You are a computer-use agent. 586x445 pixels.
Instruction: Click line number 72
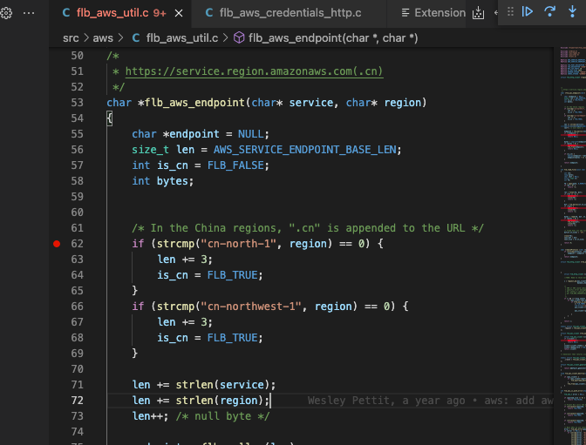[77, 401]
